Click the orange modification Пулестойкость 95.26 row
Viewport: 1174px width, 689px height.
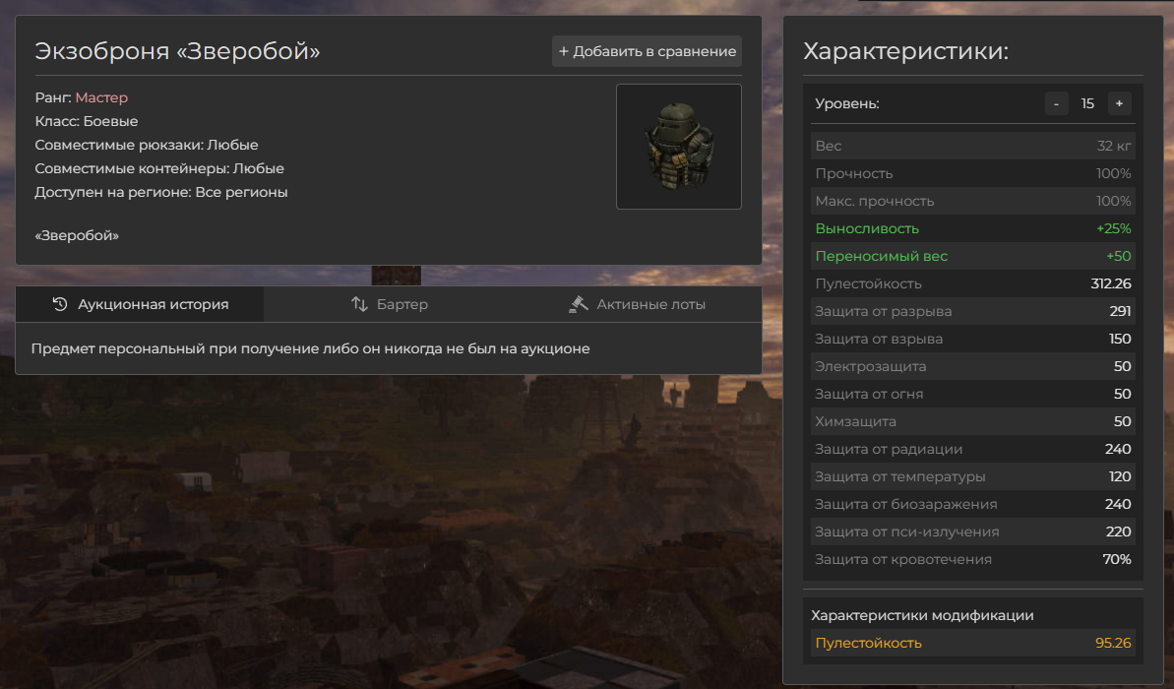click(x=972, y=643)
